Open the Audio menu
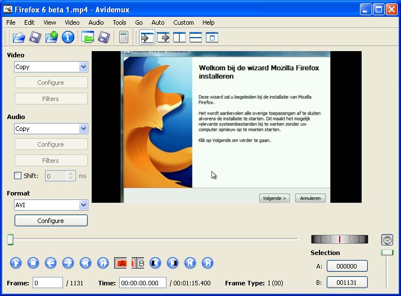Screen dimensions: 401x296 (x=96, y=22)
